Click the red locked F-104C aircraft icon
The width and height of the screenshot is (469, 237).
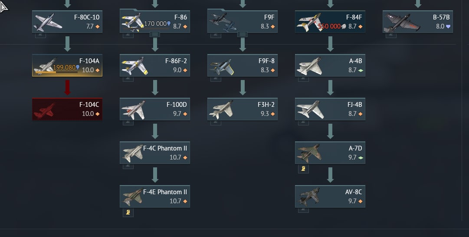click(x=44, y=111)
